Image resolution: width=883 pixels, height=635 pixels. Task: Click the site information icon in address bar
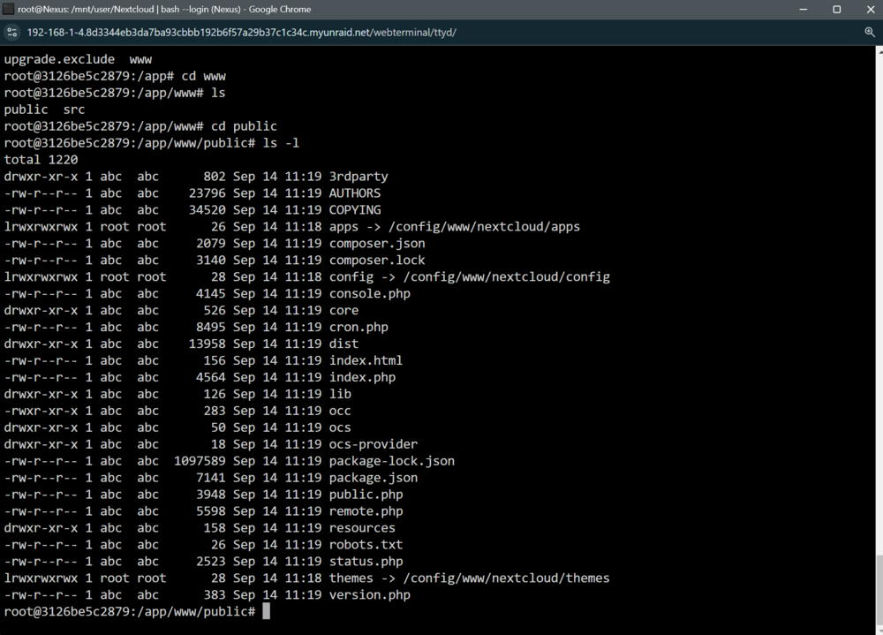(11, 32)
